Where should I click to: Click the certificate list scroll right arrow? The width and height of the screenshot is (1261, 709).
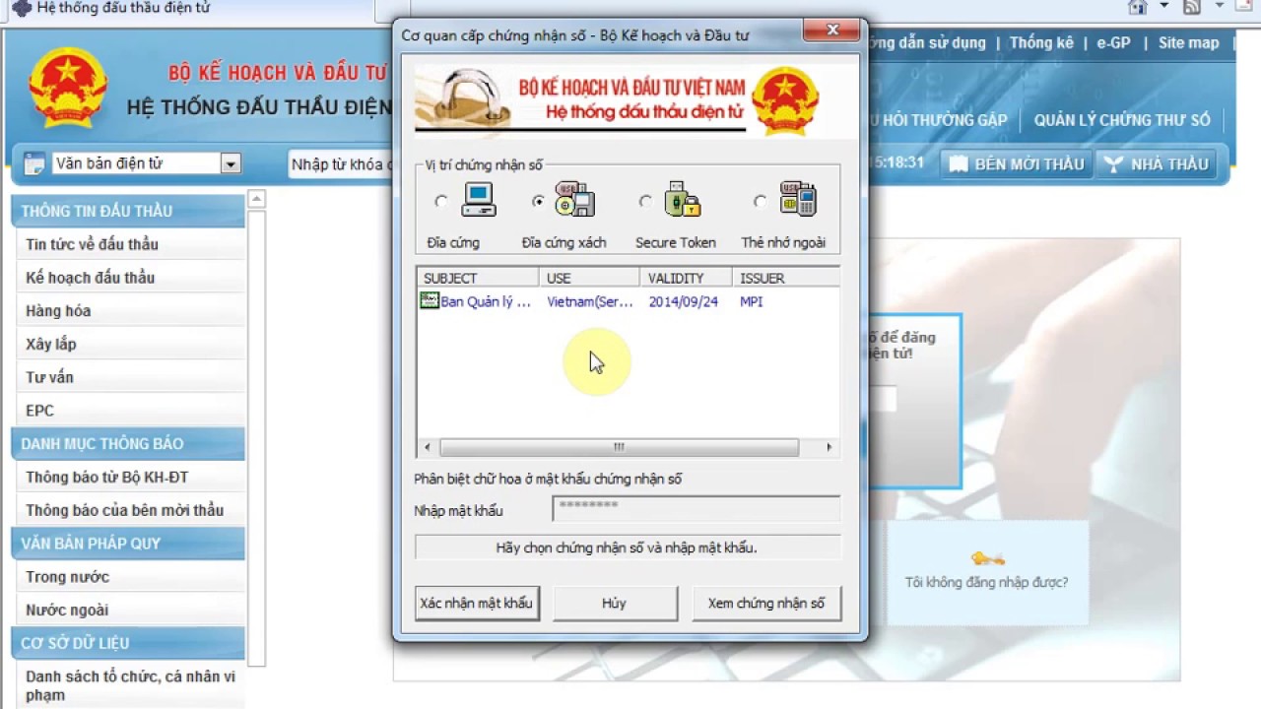coord(829,447)
